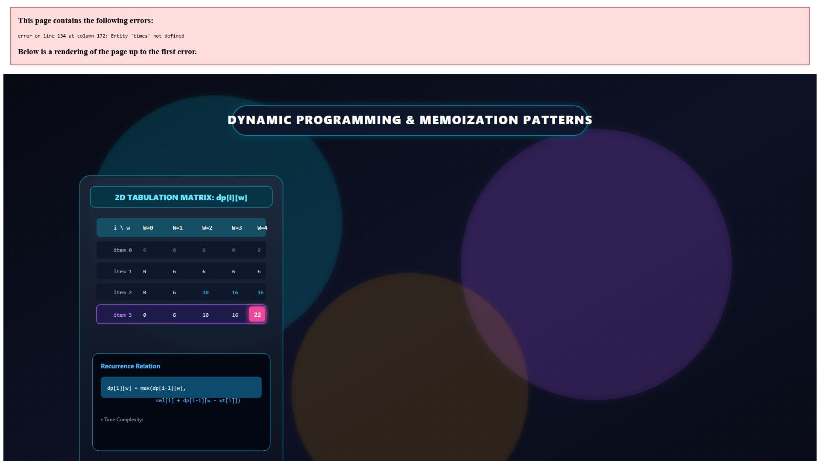Click the 6 cell in item 2 row

coord(174,292)
